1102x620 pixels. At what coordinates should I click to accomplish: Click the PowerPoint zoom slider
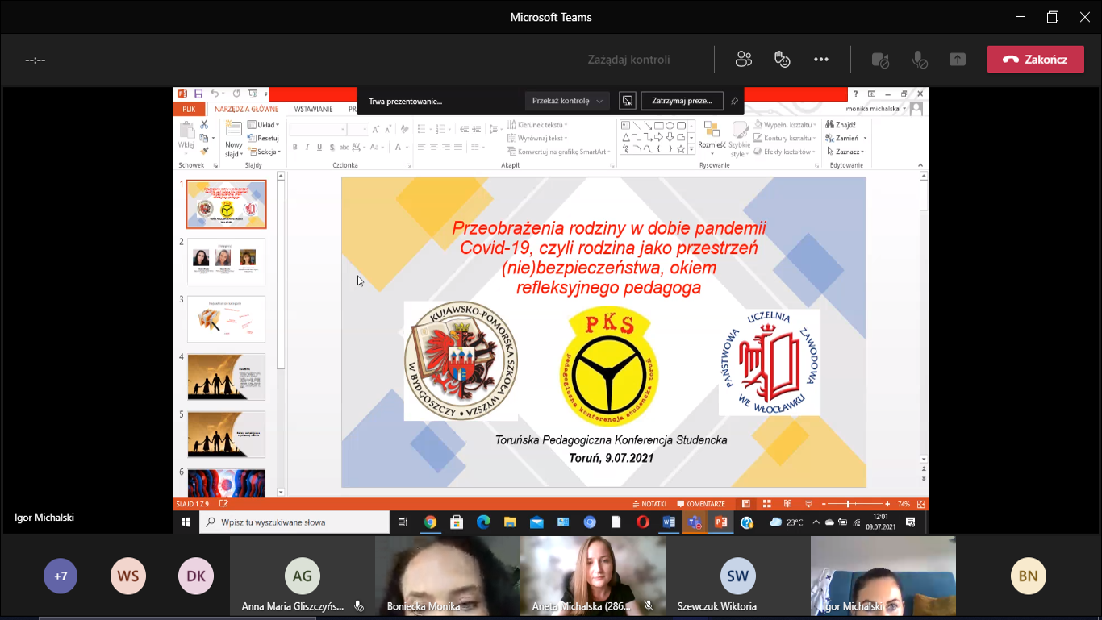854,504
